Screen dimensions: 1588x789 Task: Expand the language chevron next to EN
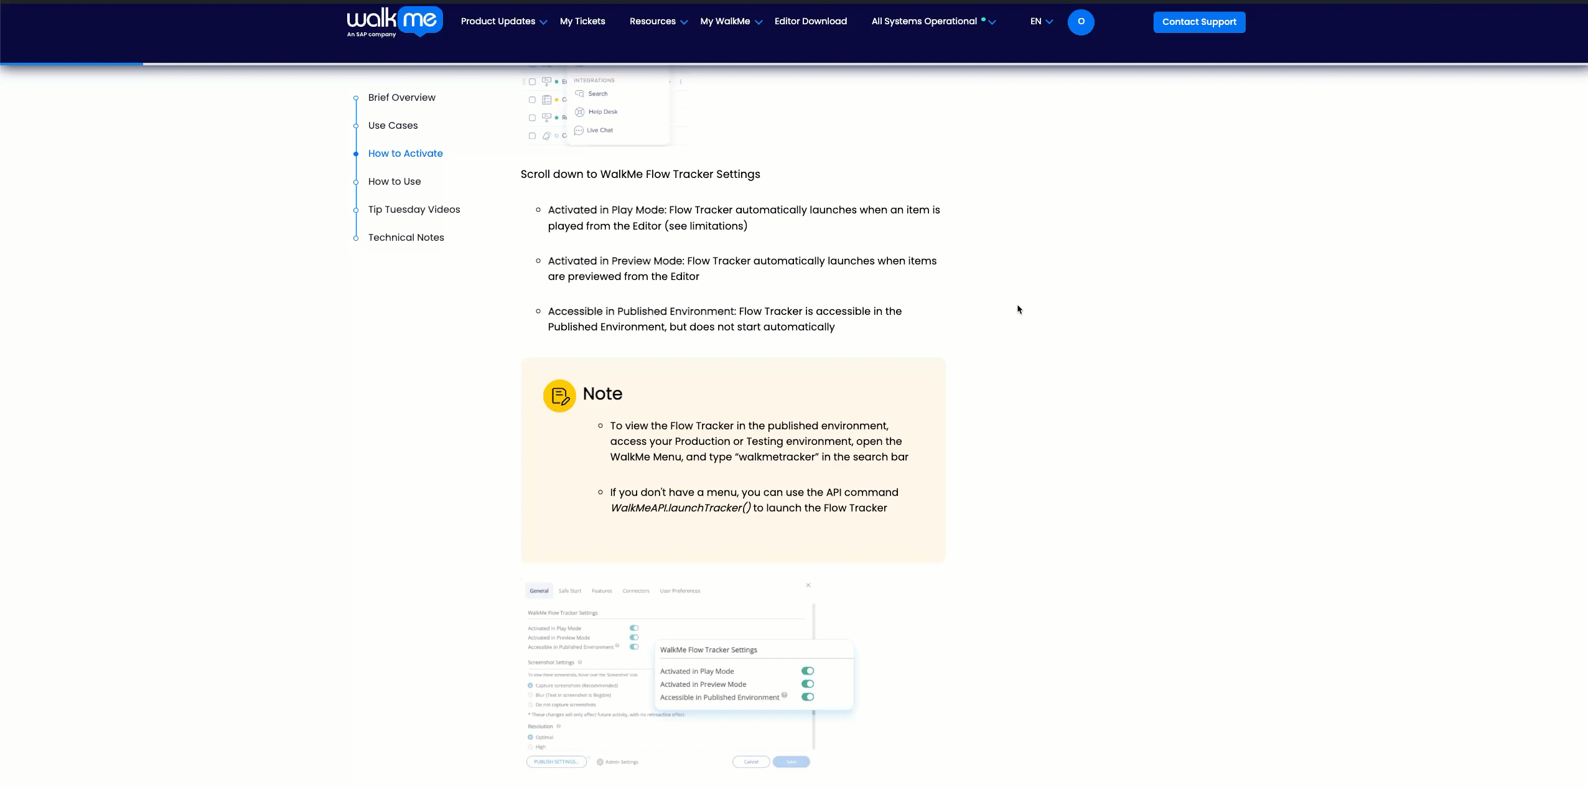(x=1049, y=22)
